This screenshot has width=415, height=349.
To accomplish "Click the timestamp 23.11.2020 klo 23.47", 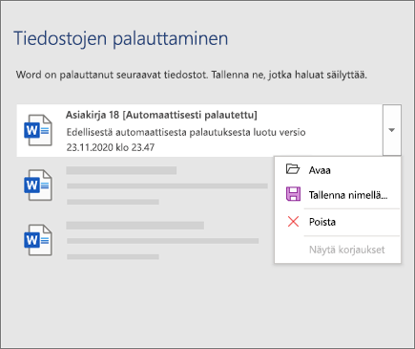I will (x=111, y=147).
